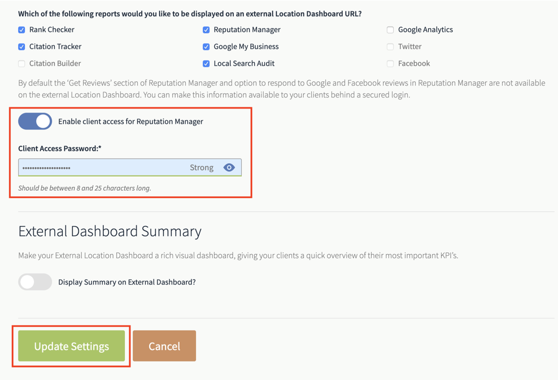This screenshot has height=380, width=558.
Task: Disable the Reputation Manager client access switch
Action: coord(35,121)
